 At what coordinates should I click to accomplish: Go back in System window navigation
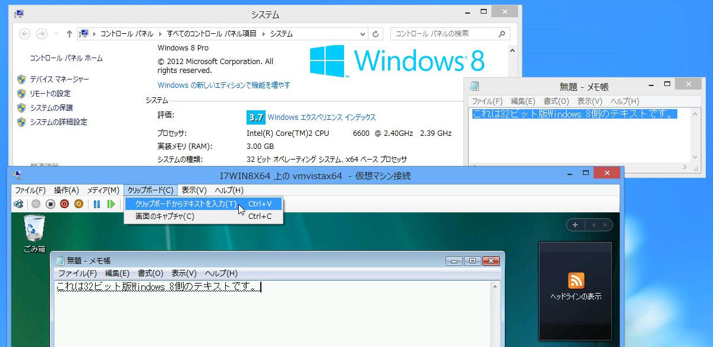[x=25, y=34]
